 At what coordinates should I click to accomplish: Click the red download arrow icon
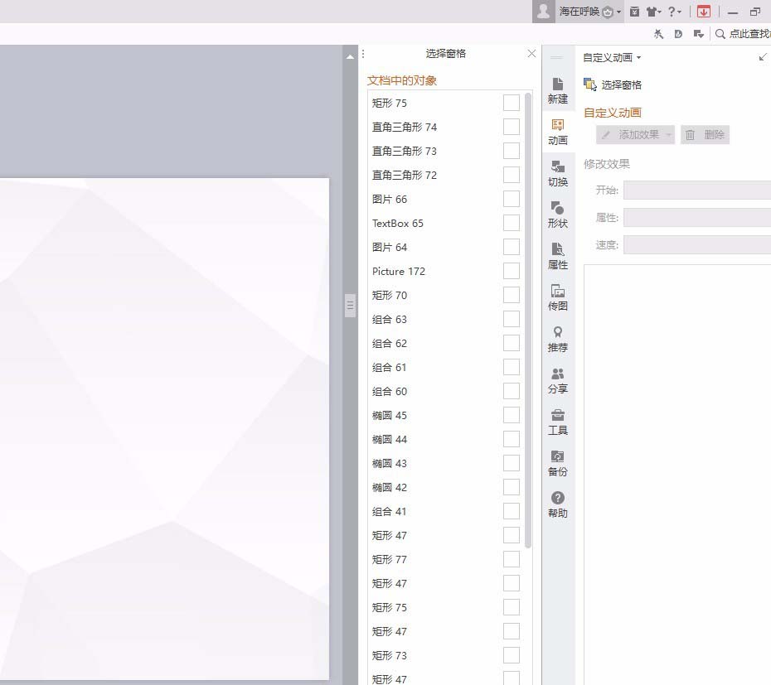click(x=704, y=12)
